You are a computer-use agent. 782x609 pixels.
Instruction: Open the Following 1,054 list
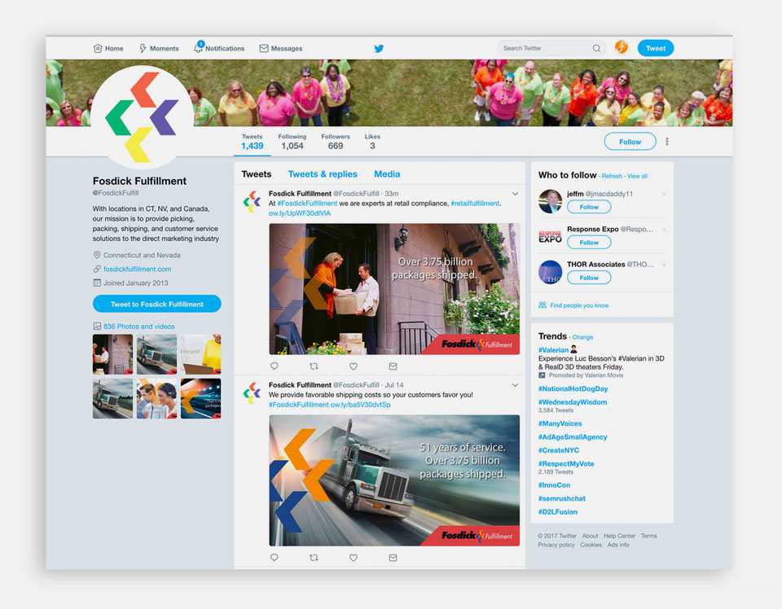[292, 142]
